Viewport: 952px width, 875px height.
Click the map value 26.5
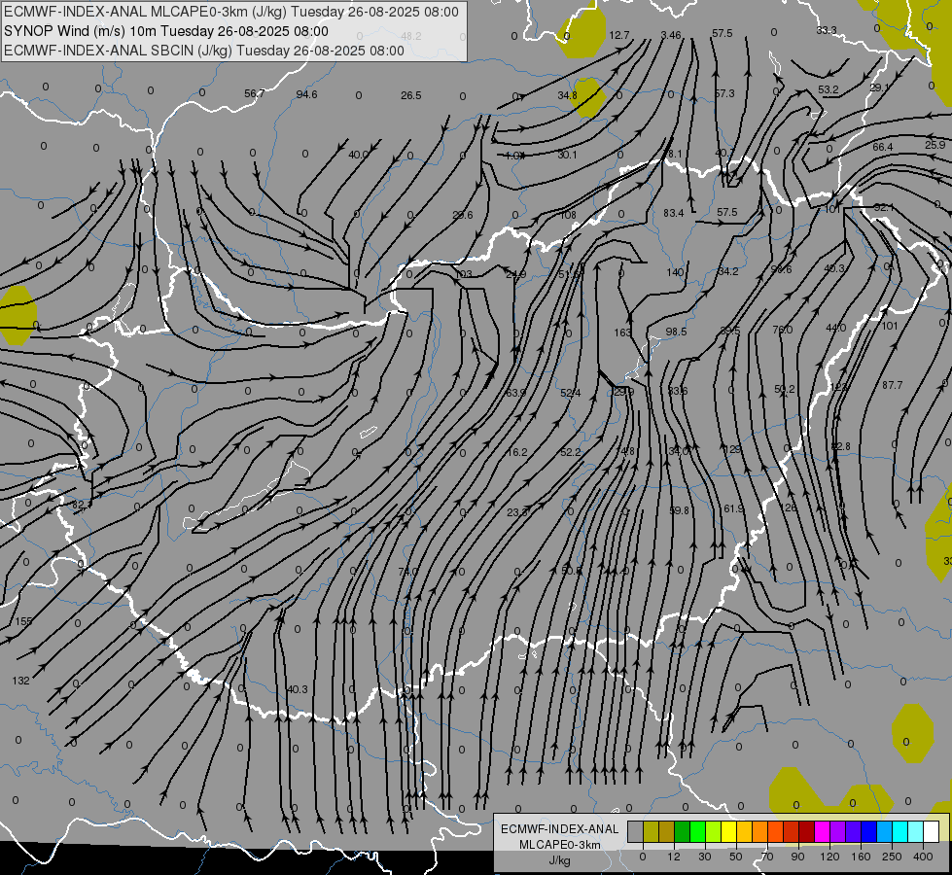[411, 95]
